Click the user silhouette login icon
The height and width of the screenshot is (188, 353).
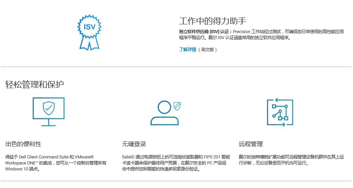[164, 113]
